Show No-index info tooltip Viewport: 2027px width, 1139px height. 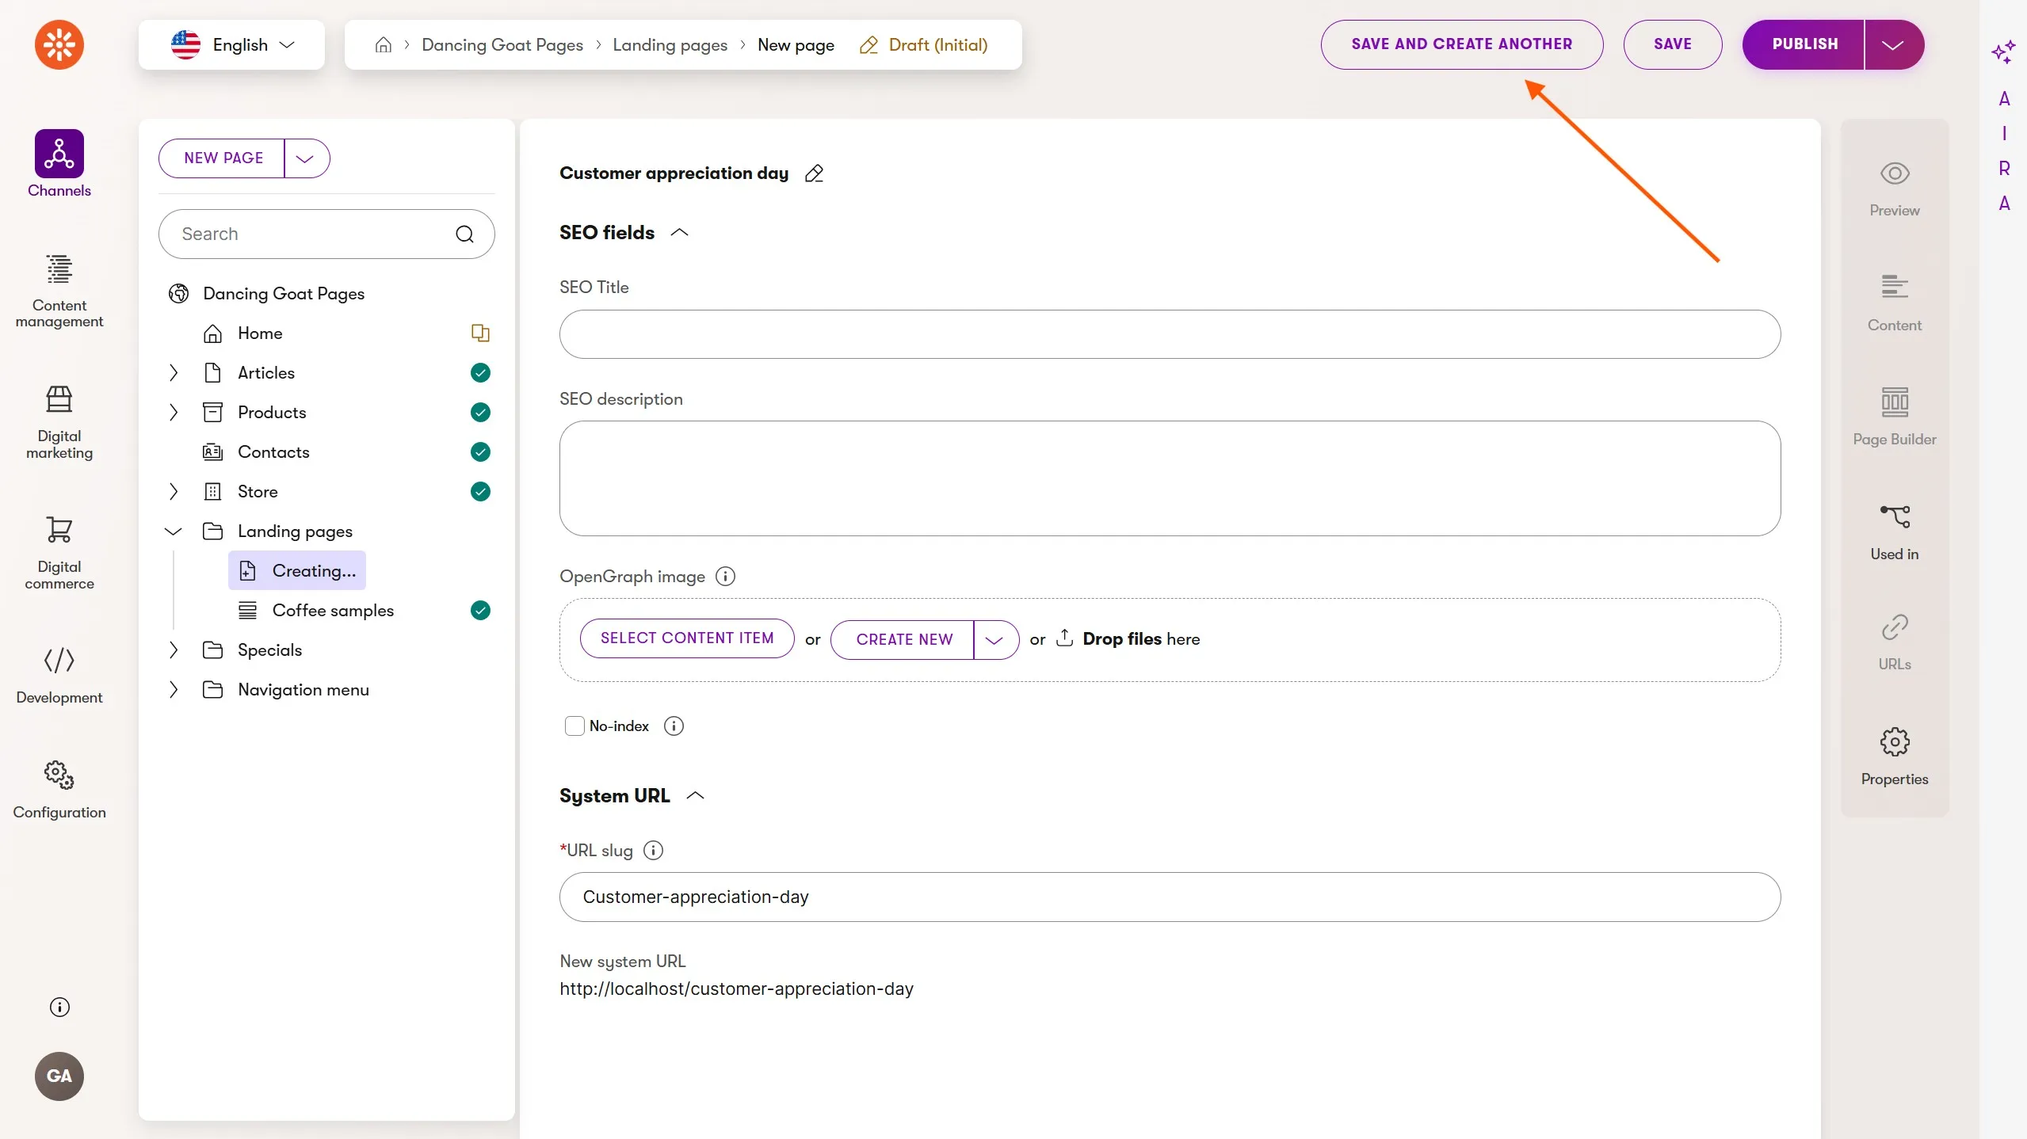pos(674,726)
